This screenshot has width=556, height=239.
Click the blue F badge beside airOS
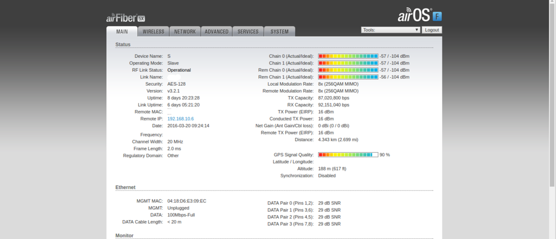click(438, 16)
